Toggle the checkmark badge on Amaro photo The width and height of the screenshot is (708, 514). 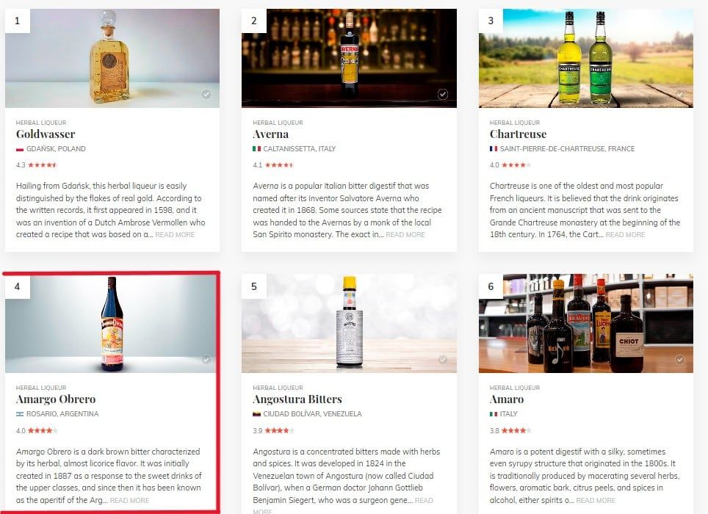pos(679,360)
